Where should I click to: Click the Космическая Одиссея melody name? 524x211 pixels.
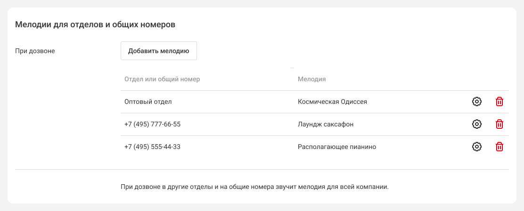[x=332, y=102]
